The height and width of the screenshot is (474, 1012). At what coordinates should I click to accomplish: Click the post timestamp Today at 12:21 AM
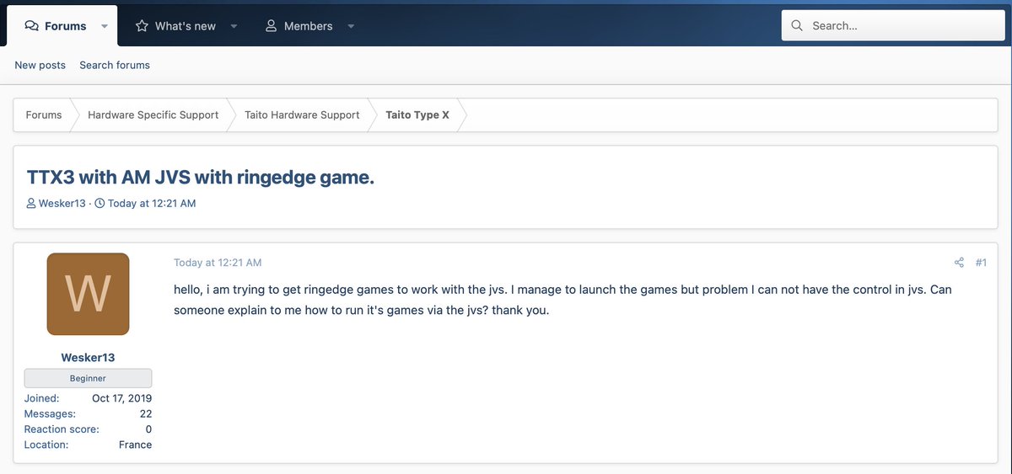pos(218,263)
